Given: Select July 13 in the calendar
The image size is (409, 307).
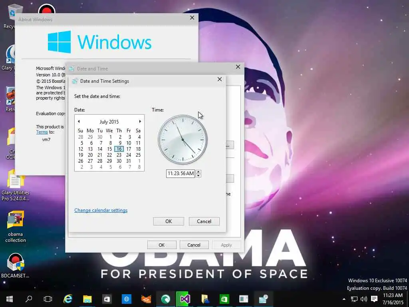Looking at the screenshot, I should (x=90, y=149).
